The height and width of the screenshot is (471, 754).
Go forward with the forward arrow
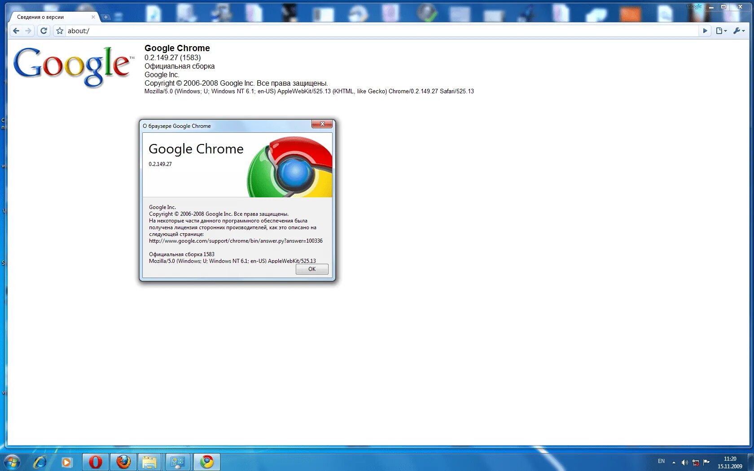28,31
